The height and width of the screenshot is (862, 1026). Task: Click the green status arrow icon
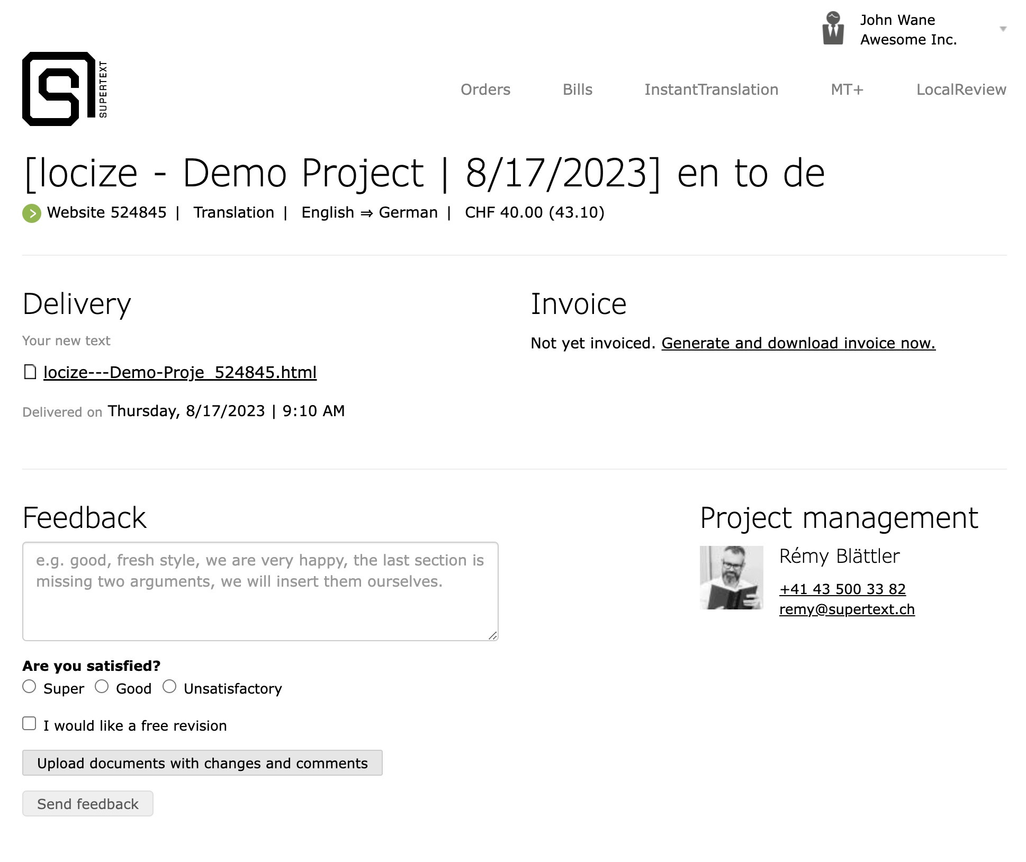[32, 213]
